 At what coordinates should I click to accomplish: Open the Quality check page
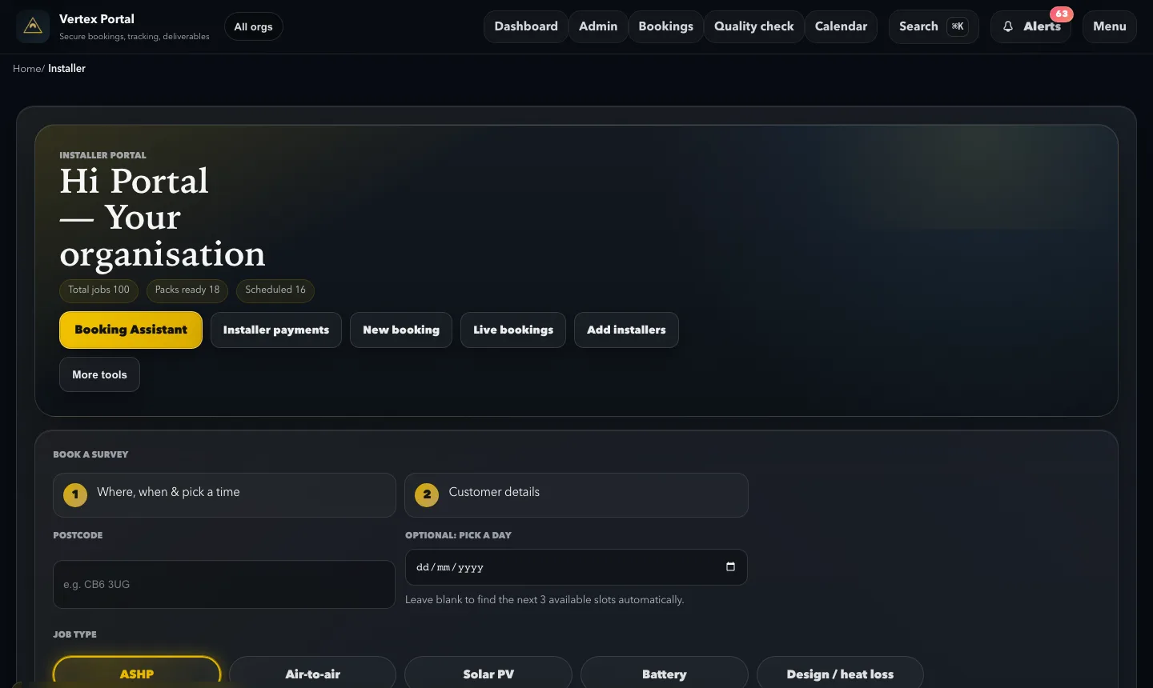pyautogui.click(x=754, y=26)
